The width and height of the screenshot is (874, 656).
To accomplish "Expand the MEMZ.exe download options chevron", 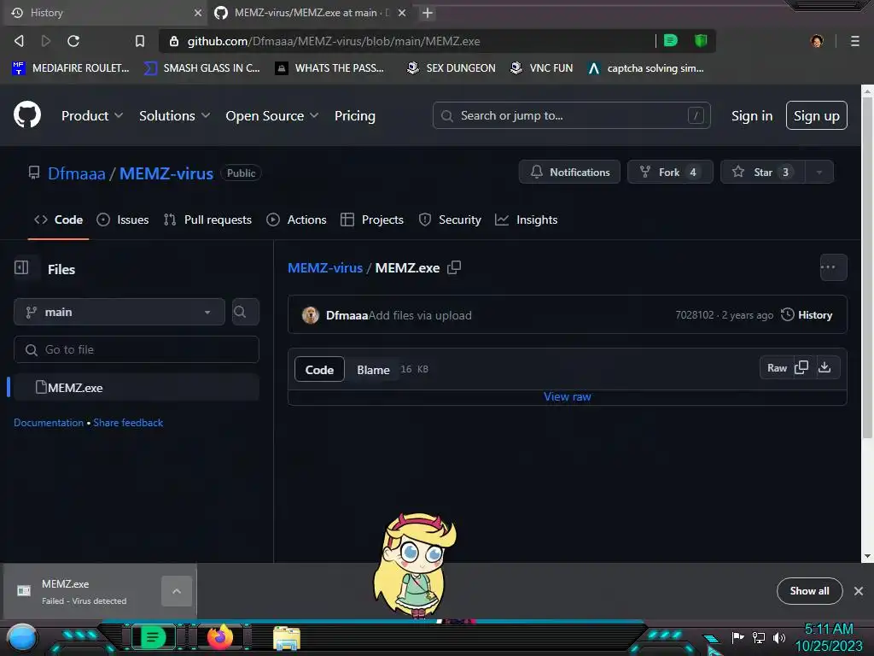I will 176,591.
